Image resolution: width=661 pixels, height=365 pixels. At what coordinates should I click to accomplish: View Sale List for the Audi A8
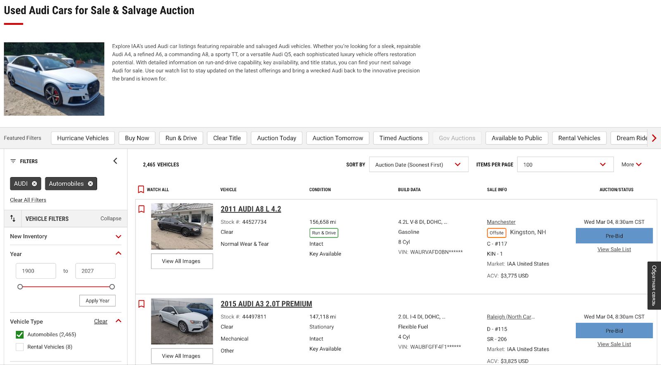pos(614,249)
